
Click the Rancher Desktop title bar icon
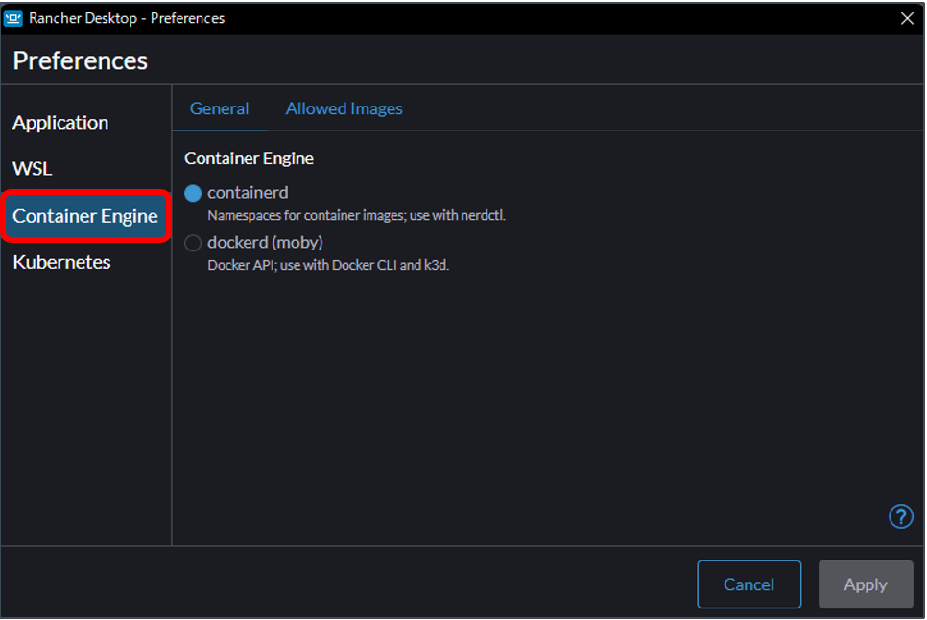pyautogui.click(x=14, y=18)
